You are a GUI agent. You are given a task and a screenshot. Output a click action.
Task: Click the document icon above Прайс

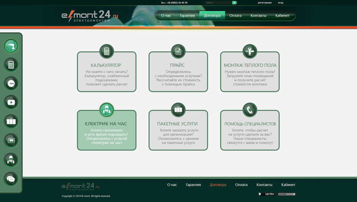pos(178,51)
